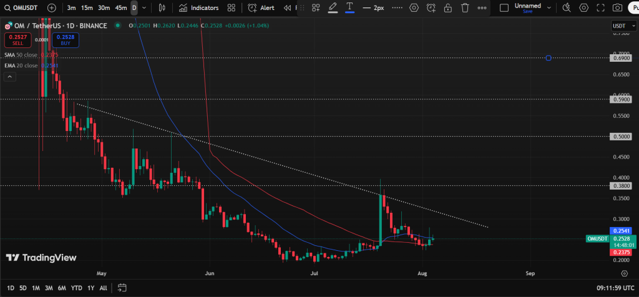The image size is (639, 297).
Task: Open the USDT currency dropdown
Action: tap(623, 26)
